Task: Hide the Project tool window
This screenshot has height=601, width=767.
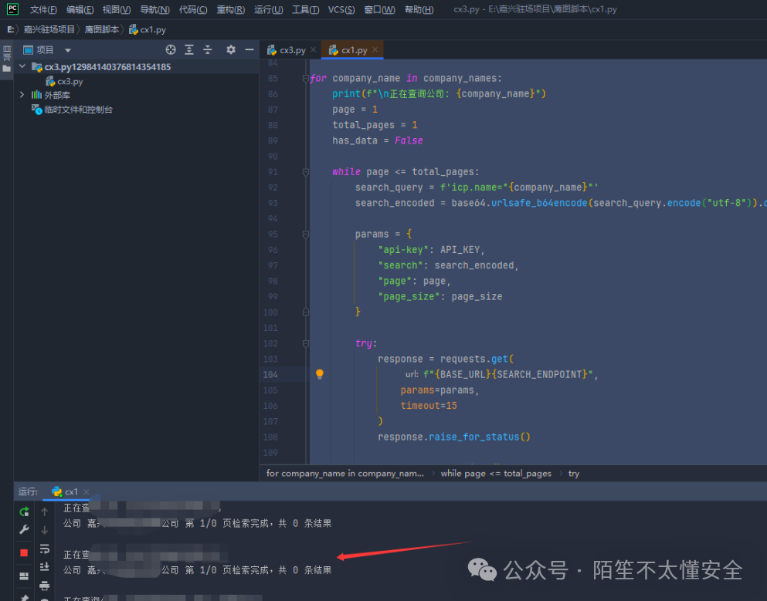Action: point(248,49)
